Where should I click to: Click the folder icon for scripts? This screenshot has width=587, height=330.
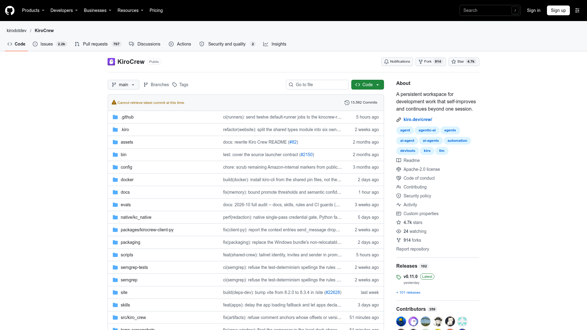[115, 255]
